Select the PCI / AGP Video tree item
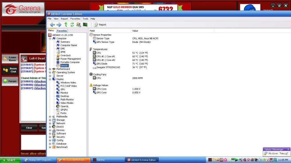Viewport: 291px width, 163px height. click(x=69, y=86)
